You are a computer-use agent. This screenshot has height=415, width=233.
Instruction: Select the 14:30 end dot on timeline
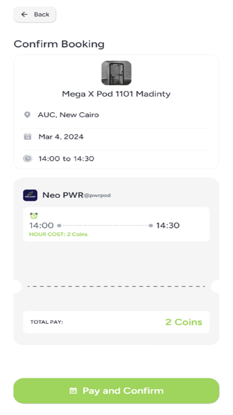pos(150,225)
